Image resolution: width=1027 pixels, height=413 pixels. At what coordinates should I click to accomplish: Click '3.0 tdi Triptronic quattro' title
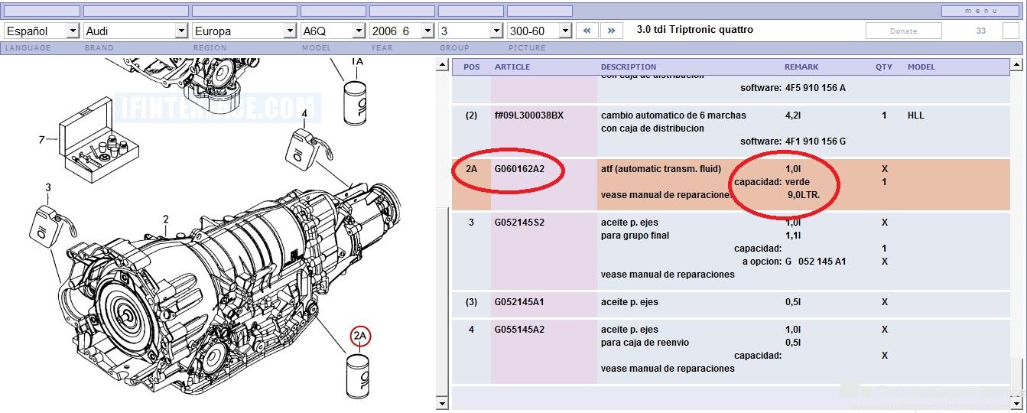tap(695, 30)
